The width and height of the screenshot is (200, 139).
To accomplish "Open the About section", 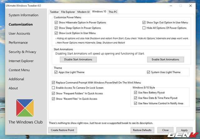I will click(13, 88).
